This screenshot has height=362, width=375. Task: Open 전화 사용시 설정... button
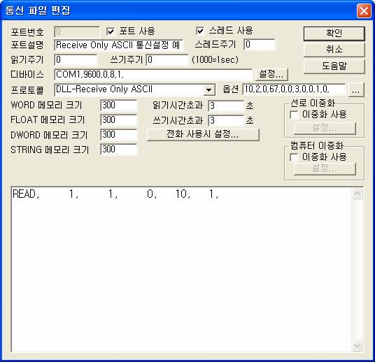click(x=203, y=135)
